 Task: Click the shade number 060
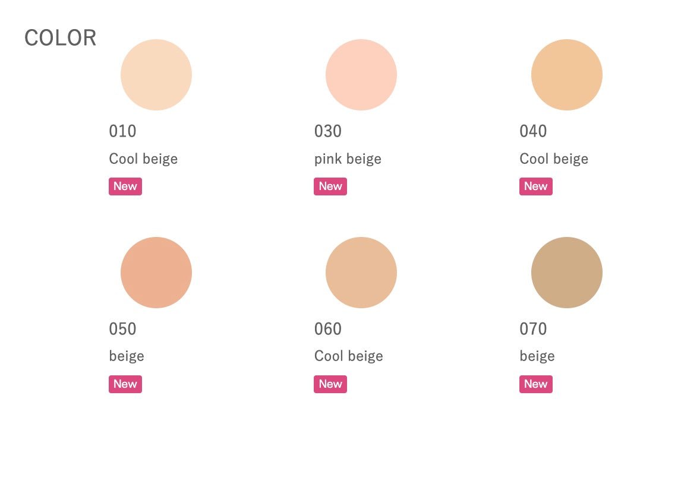(328, 329)
